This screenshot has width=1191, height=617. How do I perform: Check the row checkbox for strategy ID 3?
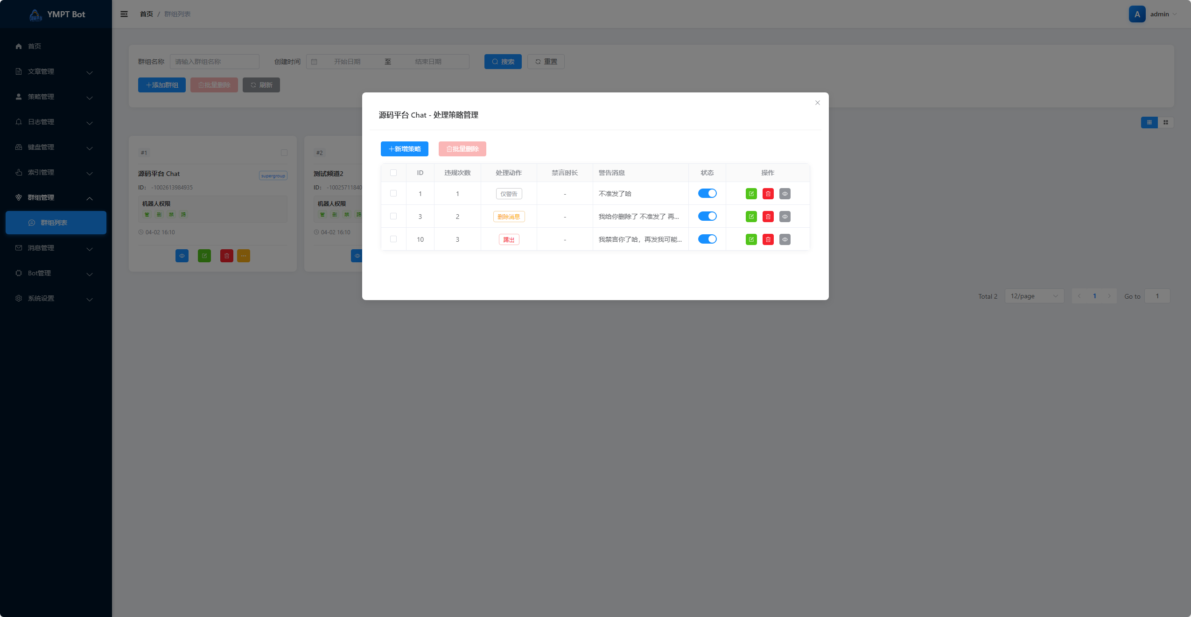click(393, 216)
